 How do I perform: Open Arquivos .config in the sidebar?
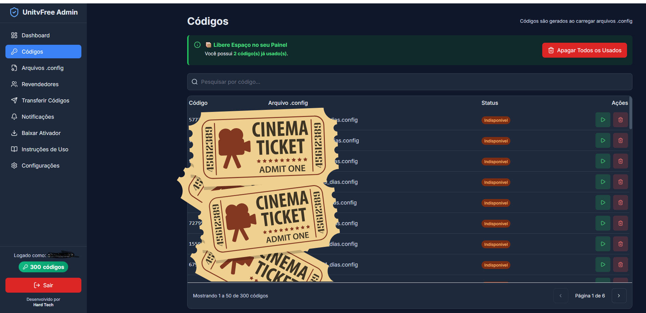(x=42, y=68)
